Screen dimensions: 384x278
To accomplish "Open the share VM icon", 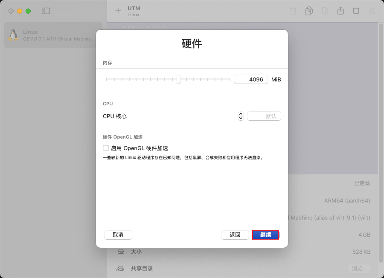I will (340, 11).
